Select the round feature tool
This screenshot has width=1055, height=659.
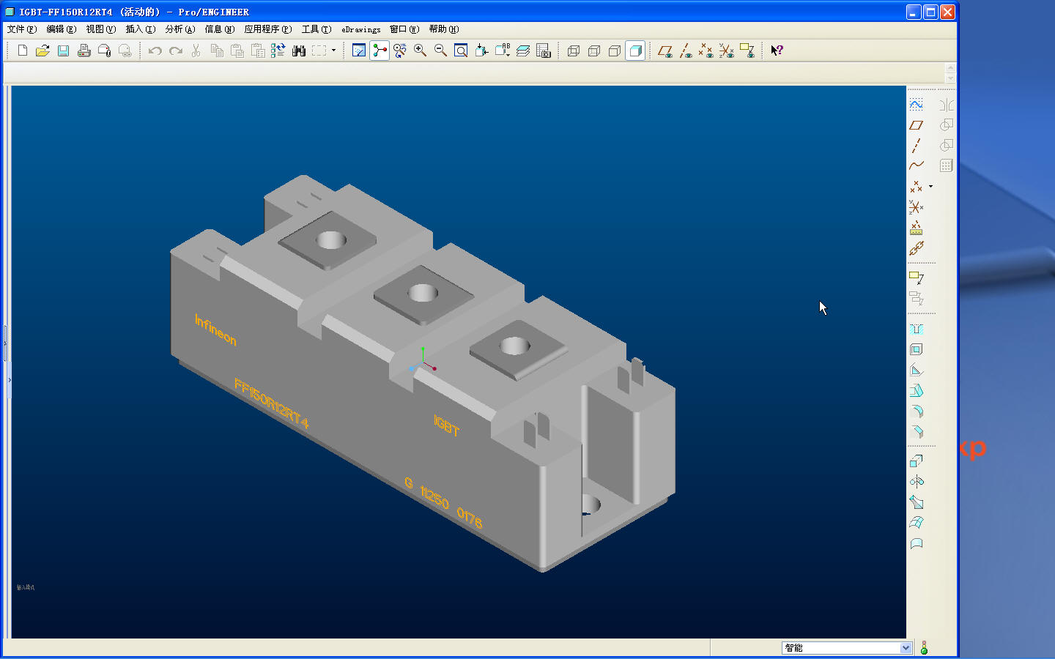pyautogui.click(x=916, y=411)
